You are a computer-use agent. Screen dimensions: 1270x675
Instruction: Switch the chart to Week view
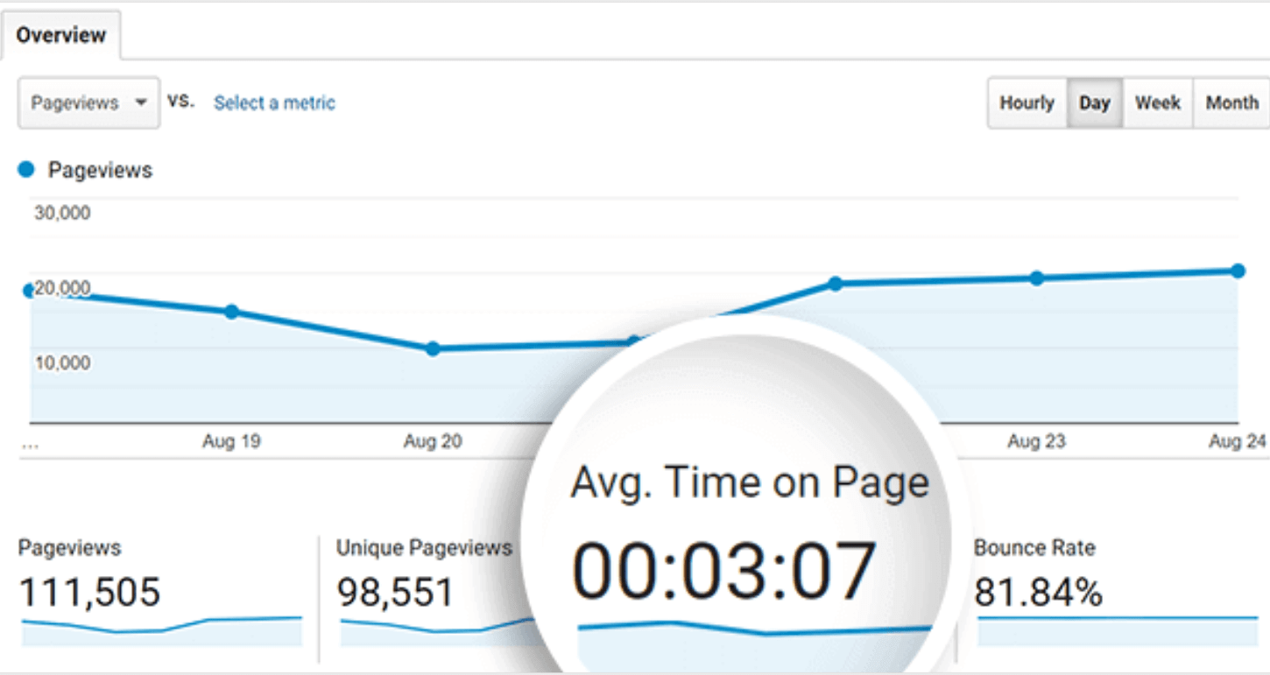1158,102
